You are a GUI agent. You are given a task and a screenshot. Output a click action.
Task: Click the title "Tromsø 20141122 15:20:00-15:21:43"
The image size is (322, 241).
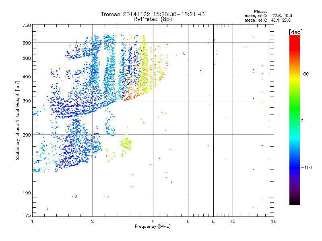click(x=153, y=14)
